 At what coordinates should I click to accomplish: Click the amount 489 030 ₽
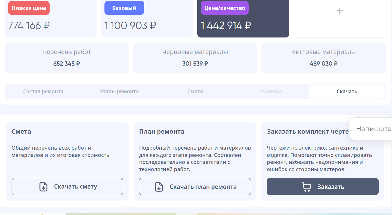tap(324, 64)
